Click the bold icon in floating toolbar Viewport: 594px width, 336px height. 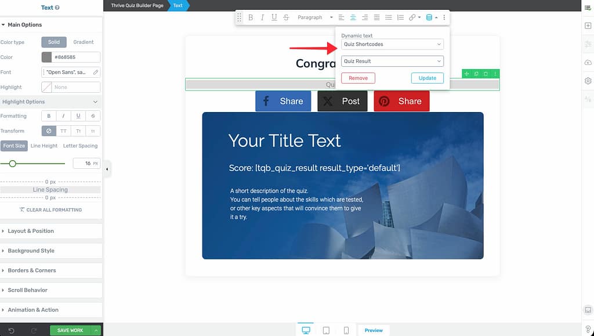(251, 17)
